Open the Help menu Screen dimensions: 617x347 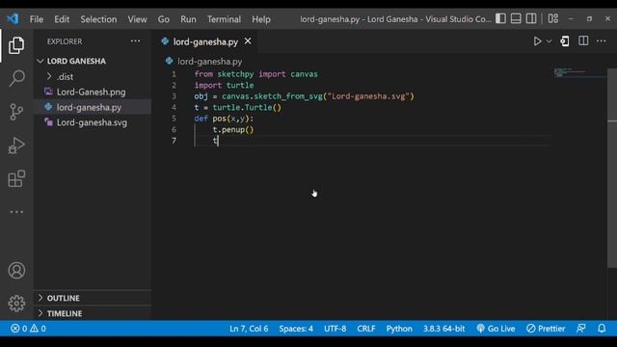pos(261,19)
